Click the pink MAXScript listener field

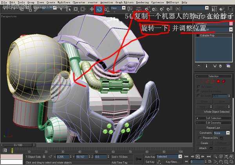[x=11, y=156]
